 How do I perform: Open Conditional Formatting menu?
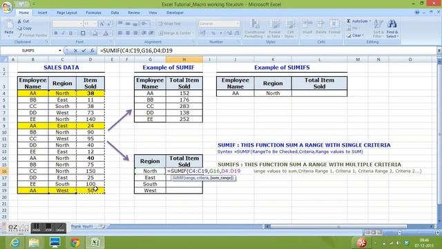point(255,28)
